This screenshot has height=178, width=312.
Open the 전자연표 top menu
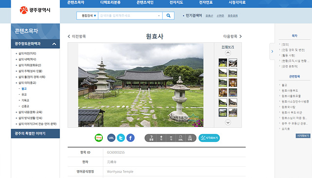click(x=206, y=2)
